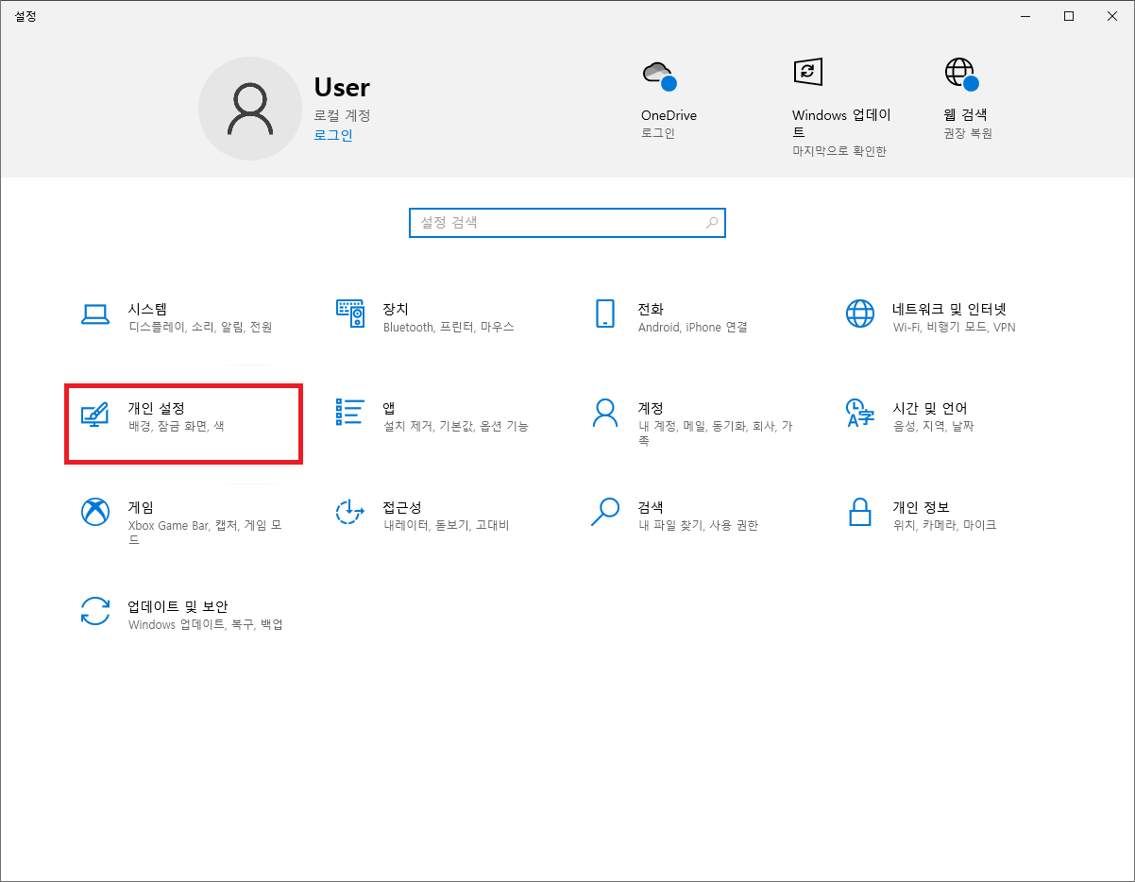Click the 개인 설정 title text
This screenshot has width=1135, height=882.
[x=157, y=408]
